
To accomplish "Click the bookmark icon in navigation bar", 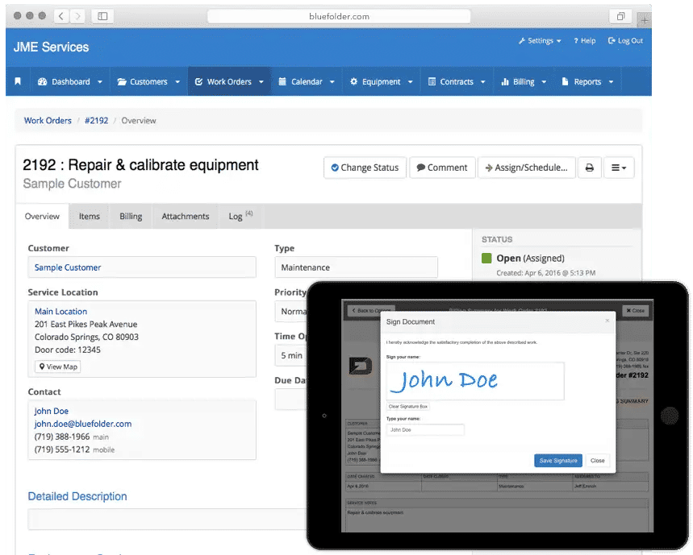I will (x=18, y=81).
